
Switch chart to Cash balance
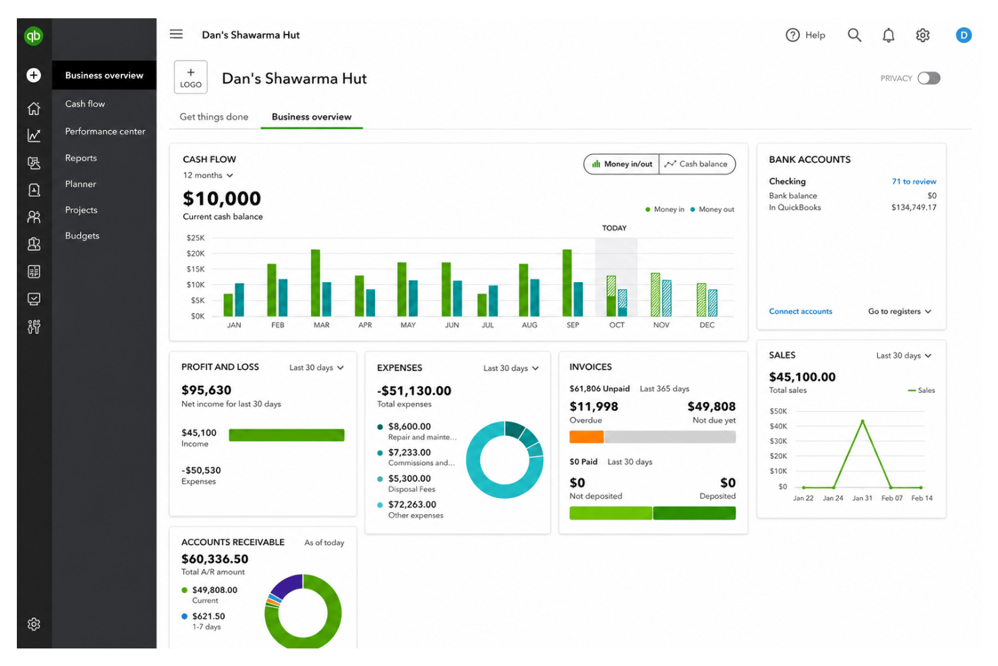click(697, 164)
